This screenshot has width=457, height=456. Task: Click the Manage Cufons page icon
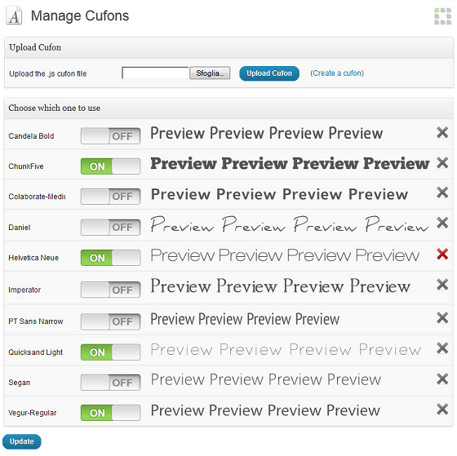point(14,15)
